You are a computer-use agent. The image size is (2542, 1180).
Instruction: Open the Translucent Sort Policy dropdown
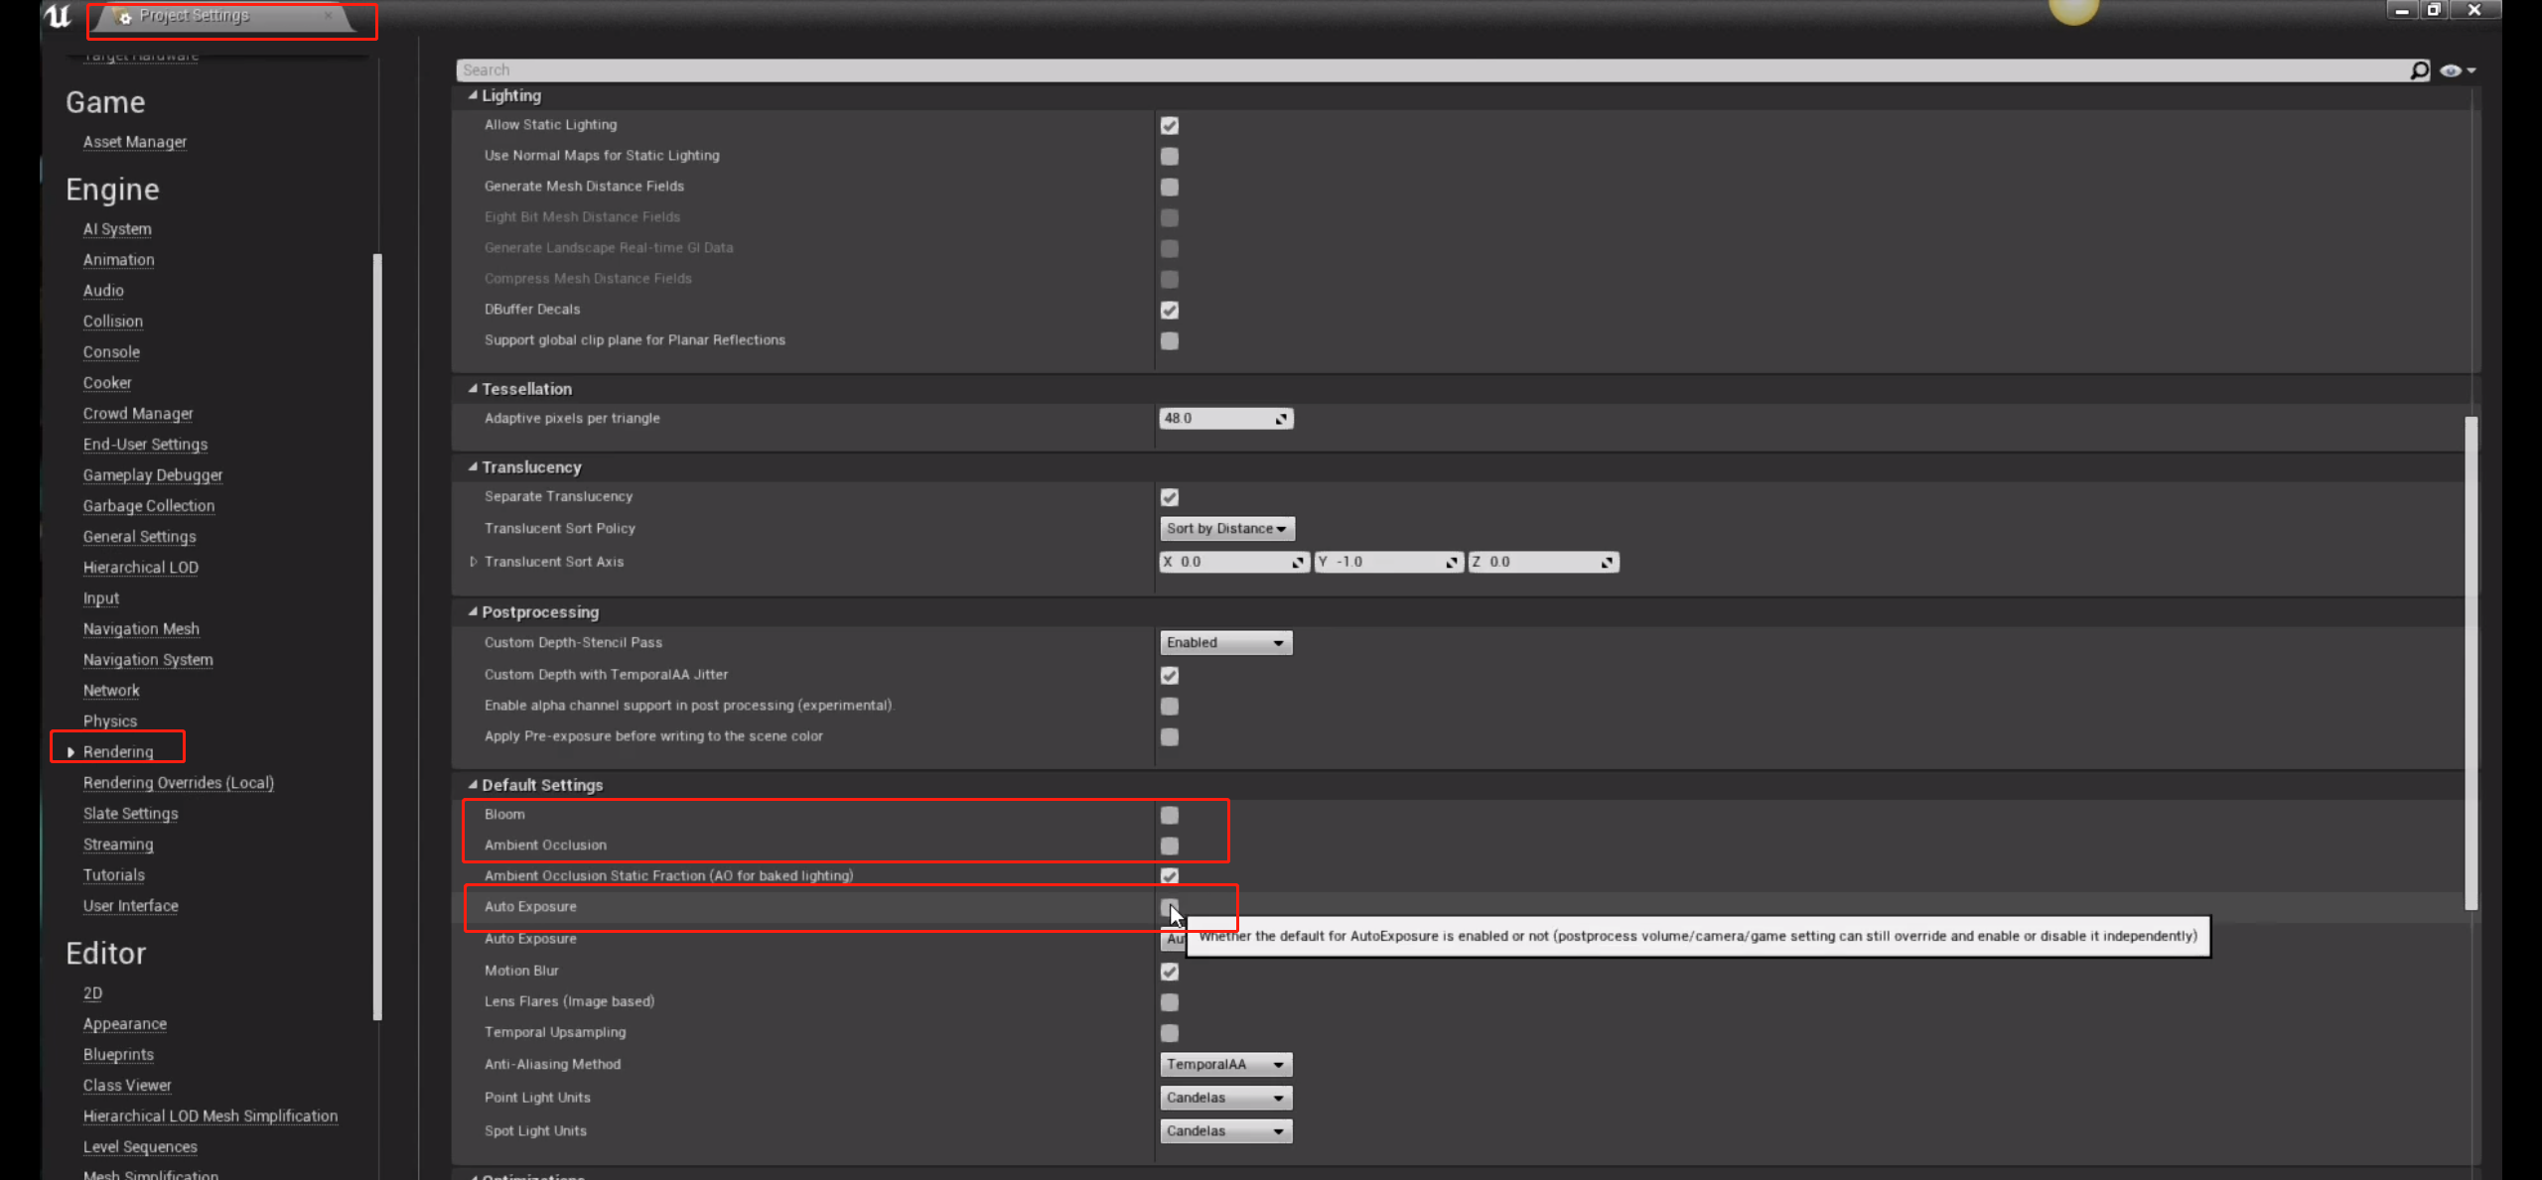pos(1226,529)
